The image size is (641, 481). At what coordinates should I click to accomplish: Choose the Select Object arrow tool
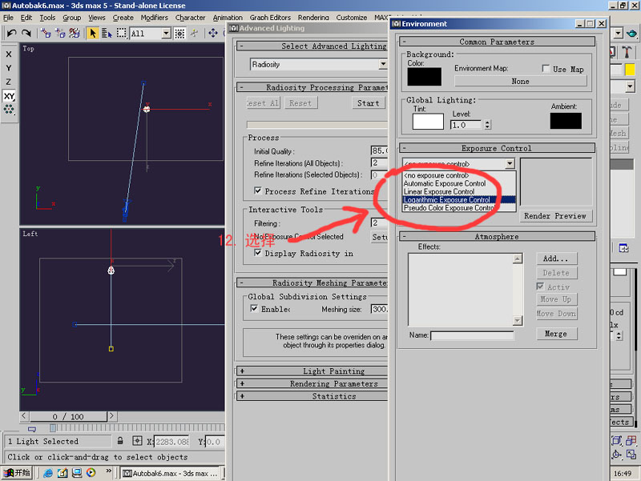point(93,33)
